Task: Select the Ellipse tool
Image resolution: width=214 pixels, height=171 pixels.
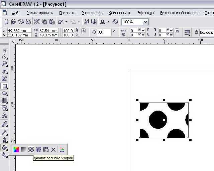Action: [x=4, y=94]
